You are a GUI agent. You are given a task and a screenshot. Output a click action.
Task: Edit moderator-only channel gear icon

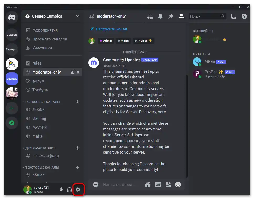[78, 72]
